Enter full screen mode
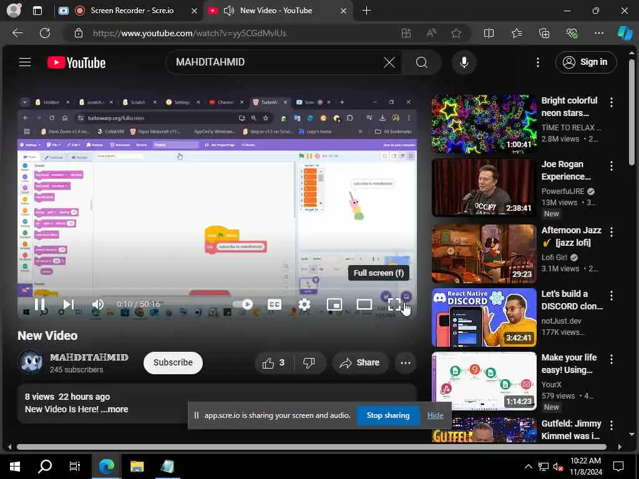Screen dimensions: 639x479 pyautogui.click(x=394, y=304)
